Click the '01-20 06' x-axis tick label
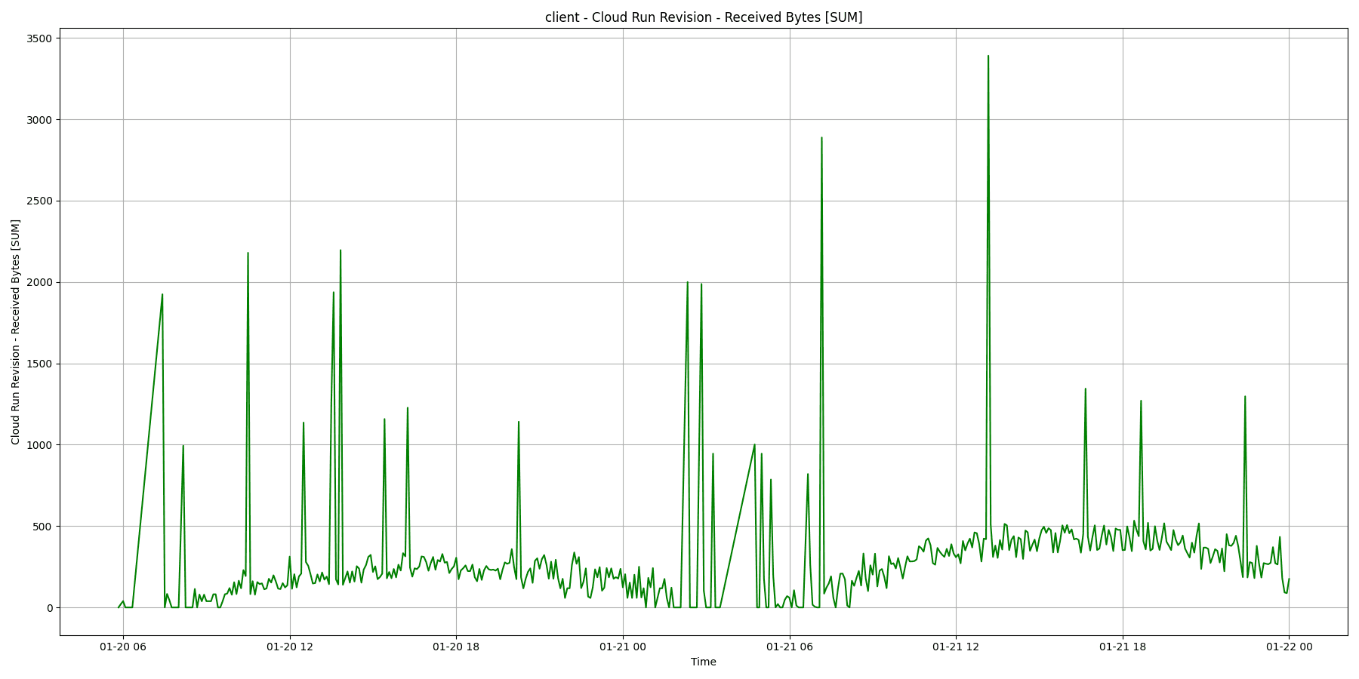The height and width of the screenshot is (679, 1359). click(123, 647)
